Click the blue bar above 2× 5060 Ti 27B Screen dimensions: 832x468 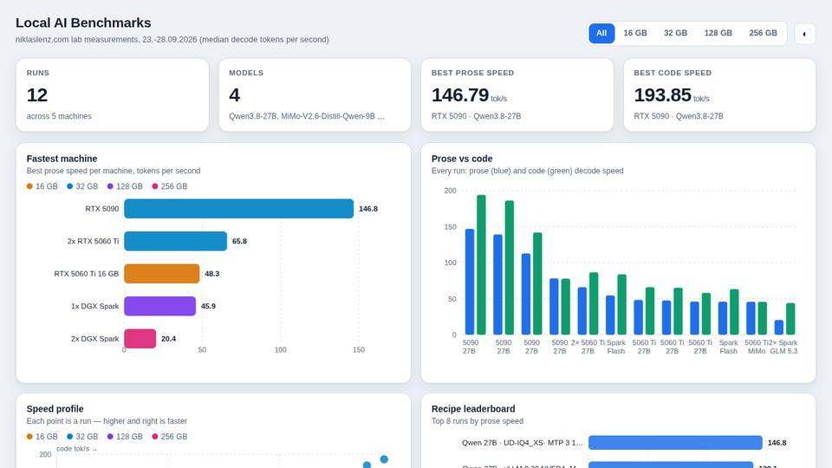[x=582, y=311]
